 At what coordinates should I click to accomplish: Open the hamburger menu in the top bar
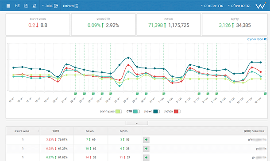tap(8, 6)
